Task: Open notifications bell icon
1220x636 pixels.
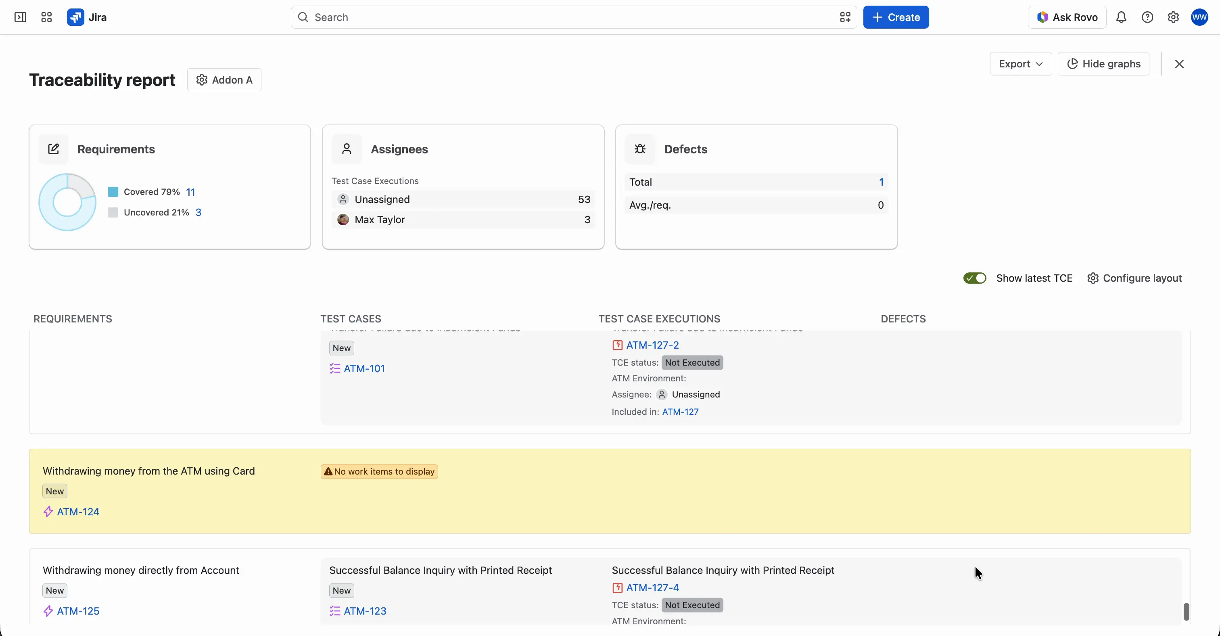Action: (1121, 17)
